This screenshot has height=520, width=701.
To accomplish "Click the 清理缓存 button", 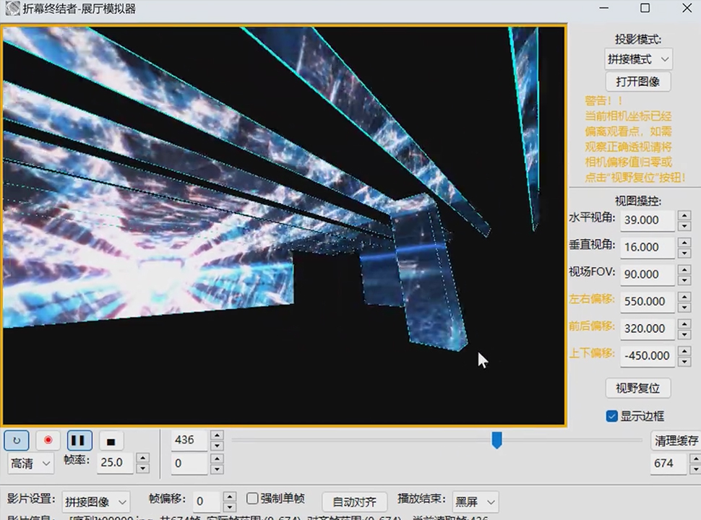I will (x=676, y=440).
